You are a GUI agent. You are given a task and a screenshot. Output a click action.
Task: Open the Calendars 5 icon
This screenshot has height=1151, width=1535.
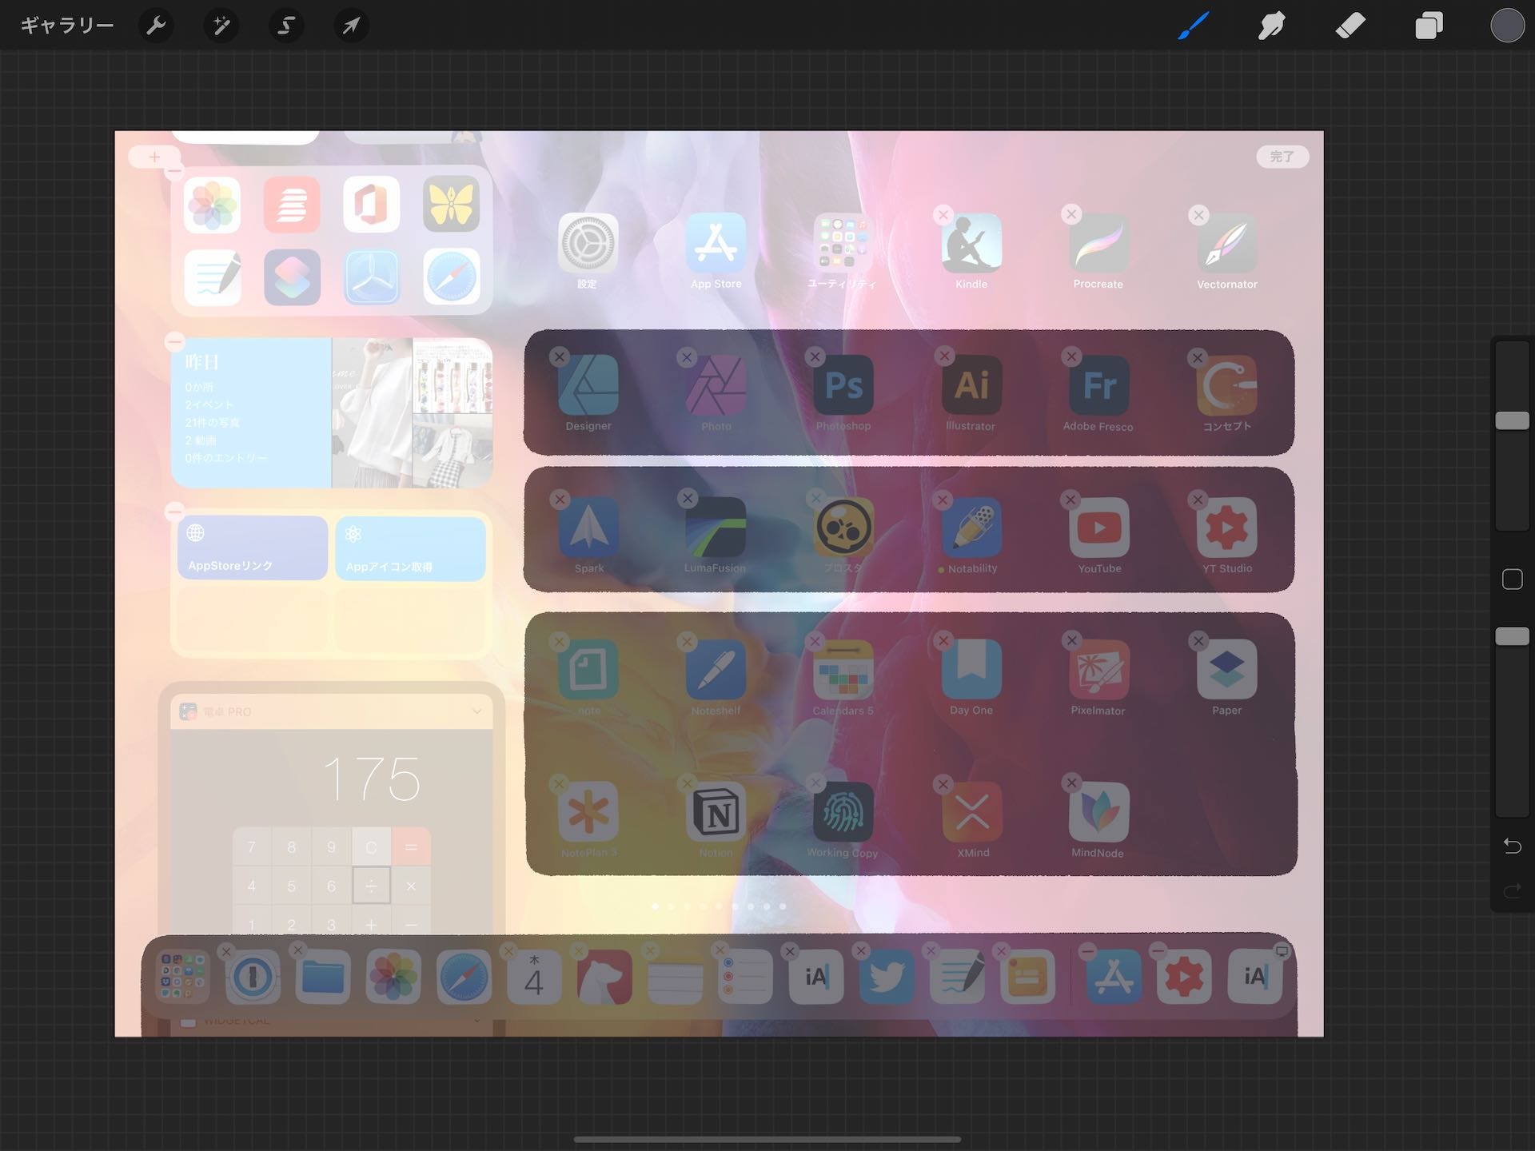point(843,670)
